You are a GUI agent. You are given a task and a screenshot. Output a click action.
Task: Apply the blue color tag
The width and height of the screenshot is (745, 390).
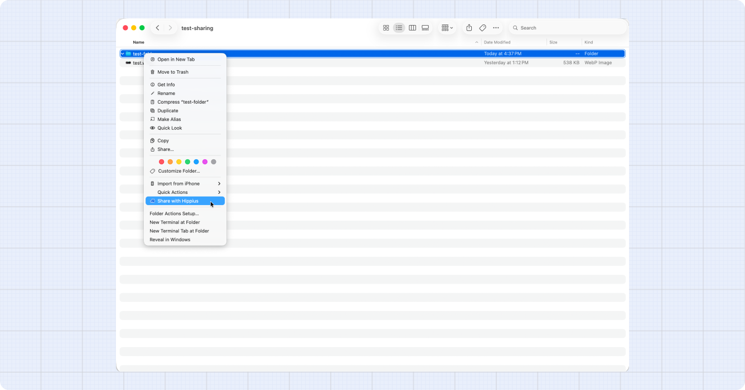click(196, 162)
